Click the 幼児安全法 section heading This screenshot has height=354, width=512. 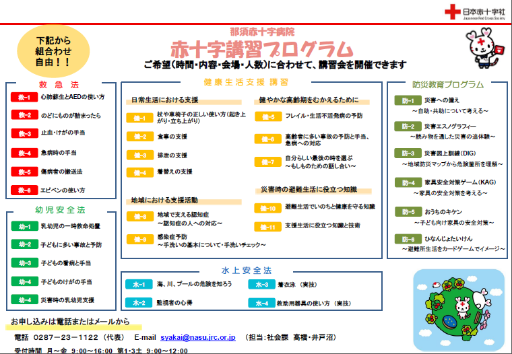[61, 210]
